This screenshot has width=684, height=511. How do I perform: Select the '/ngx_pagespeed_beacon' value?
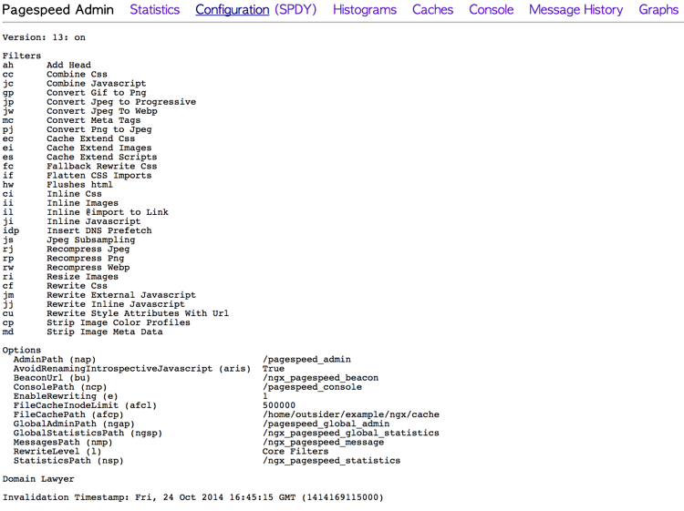pos(321,378)
